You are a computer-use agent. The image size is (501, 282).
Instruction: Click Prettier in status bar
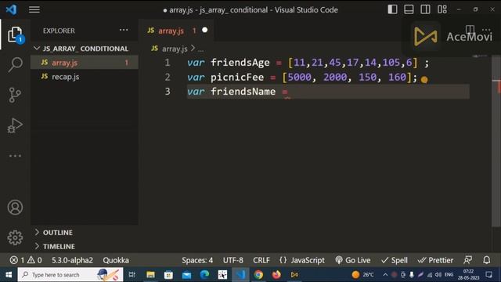435,260
